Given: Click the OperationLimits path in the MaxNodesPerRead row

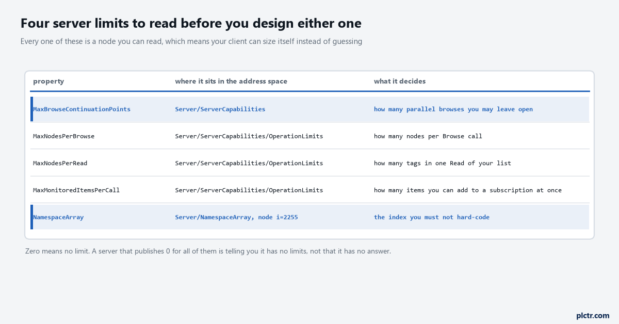Looking at the screenshot, I should pos(249,163).
